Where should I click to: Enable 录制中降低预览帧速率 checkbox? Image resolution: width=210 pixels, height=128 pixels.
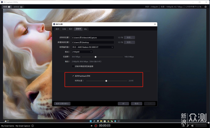[73, 66]
